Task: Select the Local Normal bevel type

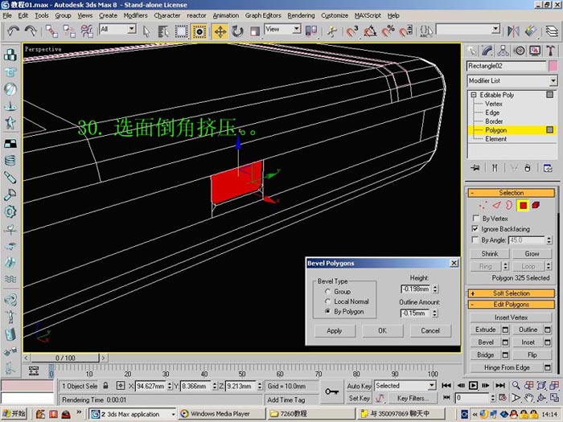Action: (327, 301)
